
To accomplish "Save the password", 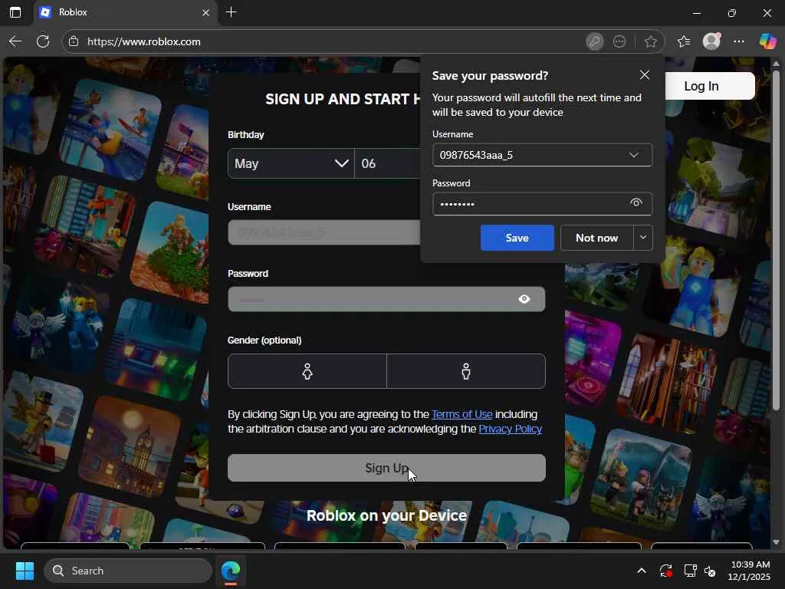I will (517, 238).
